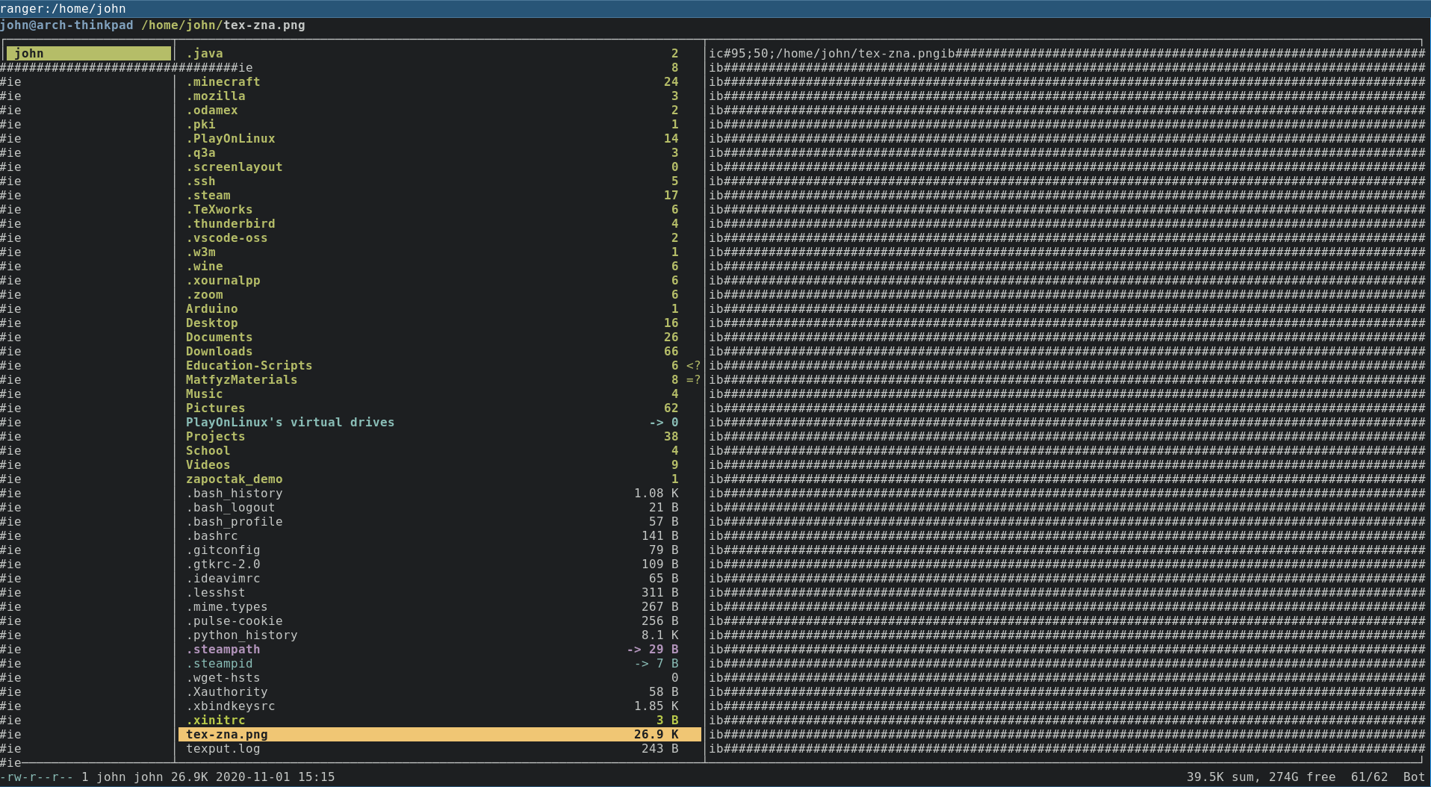Screen dimensions: 1431x787
Task: Select the .python_history file
Action: 439,635
